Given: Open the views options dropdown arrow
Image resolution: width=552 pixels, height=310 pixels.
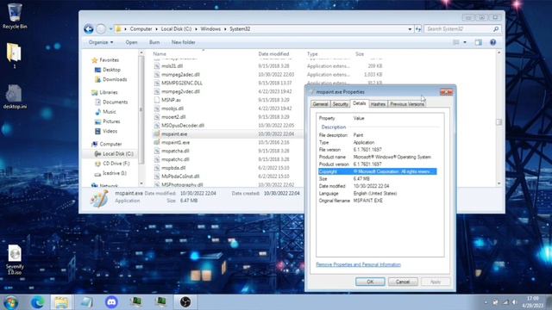Looking at the screenshot, I should 465,42.
